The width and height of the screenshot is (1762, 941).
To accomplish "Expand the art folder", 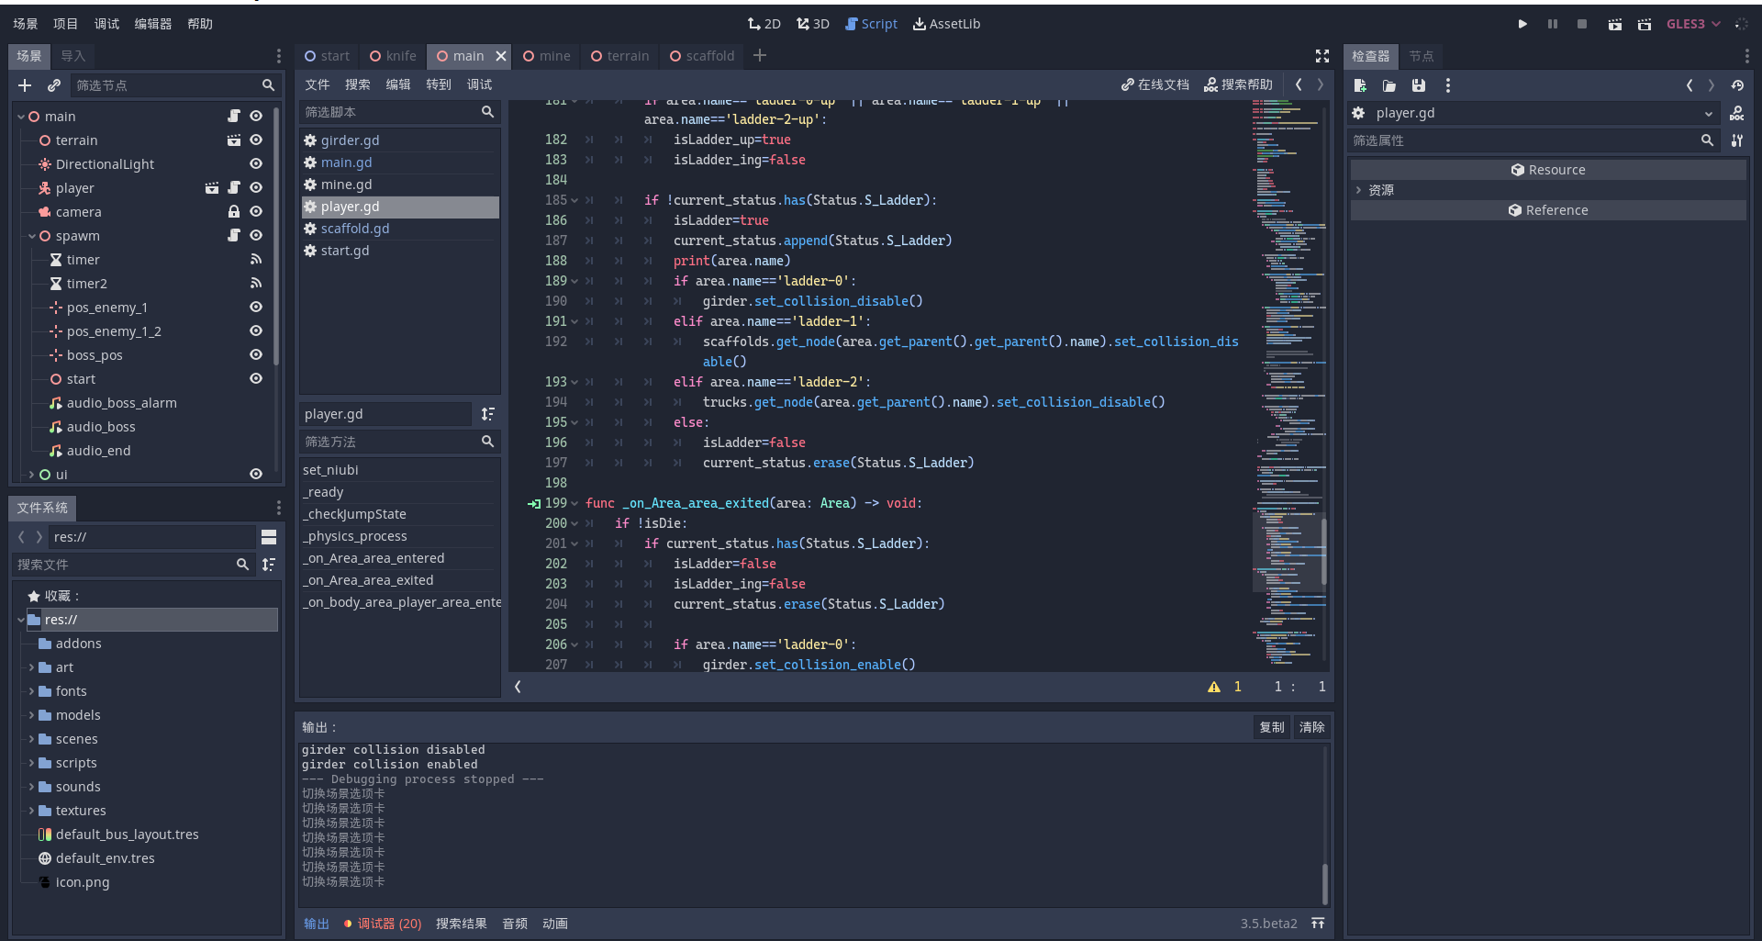I will click(x=32, y=667).
